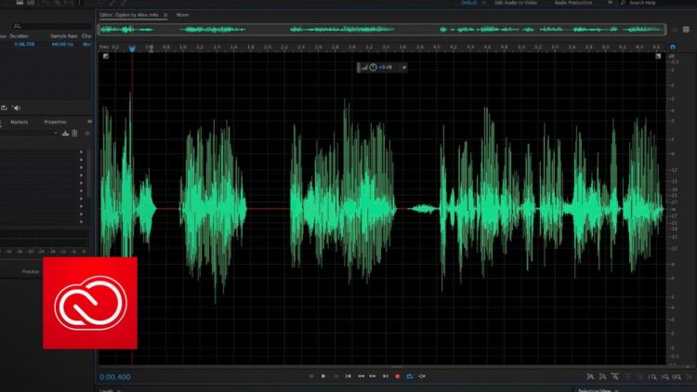Click Zoom In Amplitude icon

pos(590,376)
